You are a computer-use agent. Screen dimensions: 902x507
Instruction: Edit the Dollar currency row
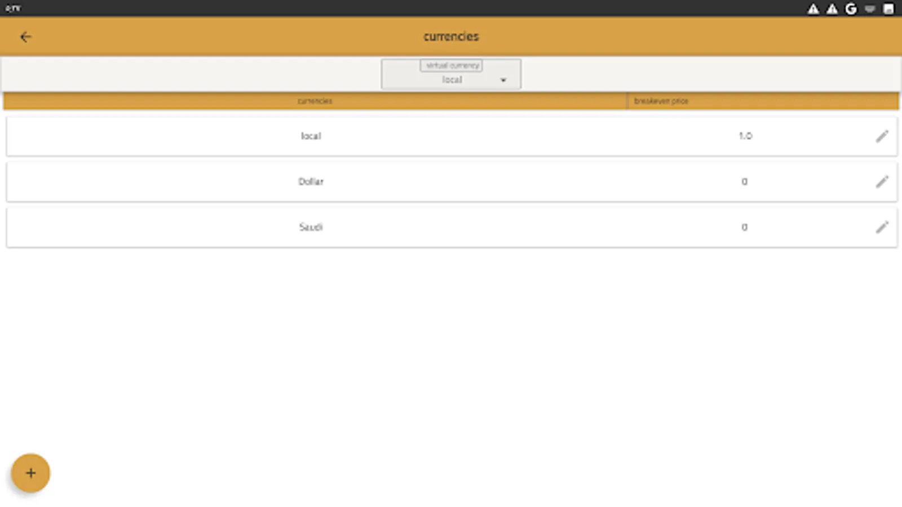(x=882, y=182)
